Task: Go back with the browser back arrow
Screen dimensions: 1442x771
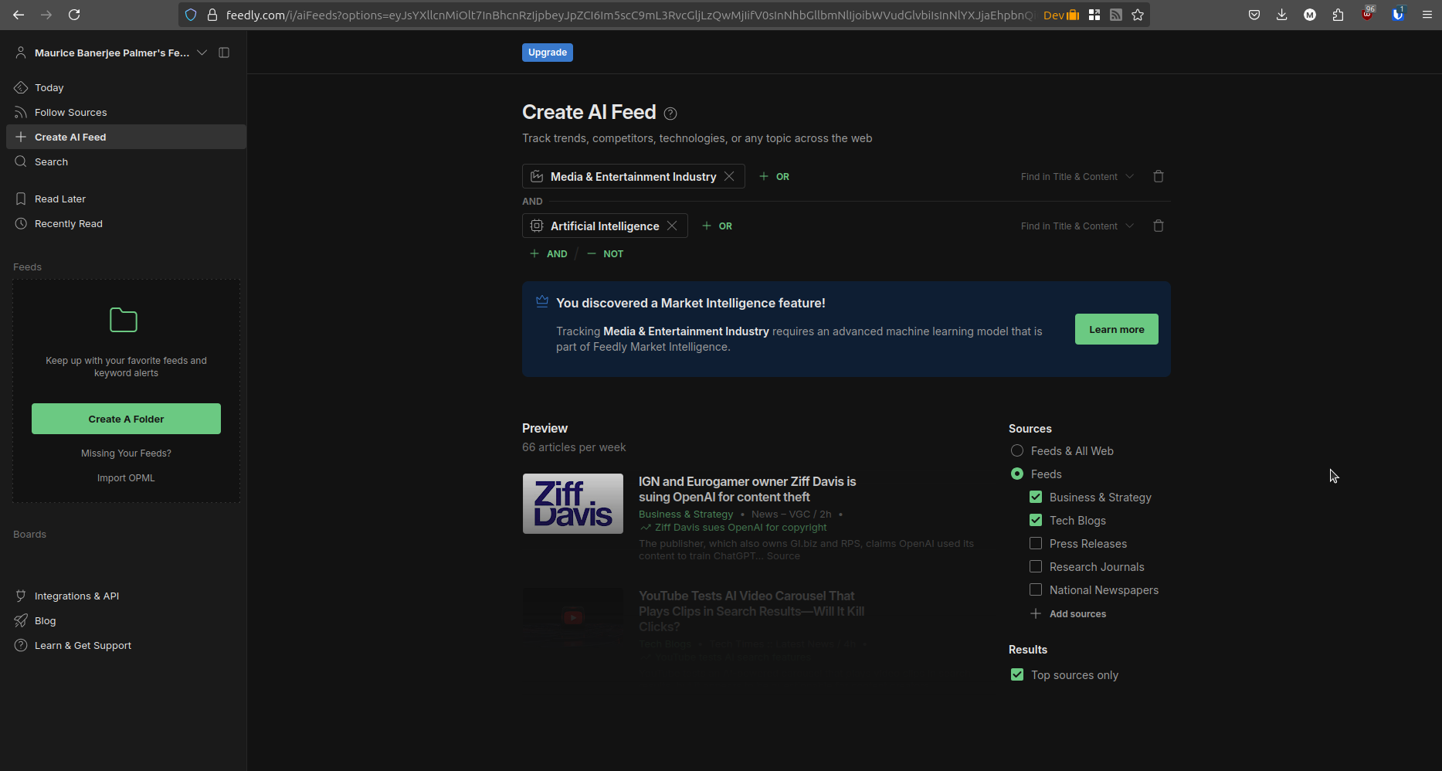Action: point(19,15)
